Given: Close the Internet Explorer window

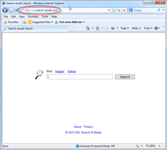Looking at the screenshot, I should 160,2.
